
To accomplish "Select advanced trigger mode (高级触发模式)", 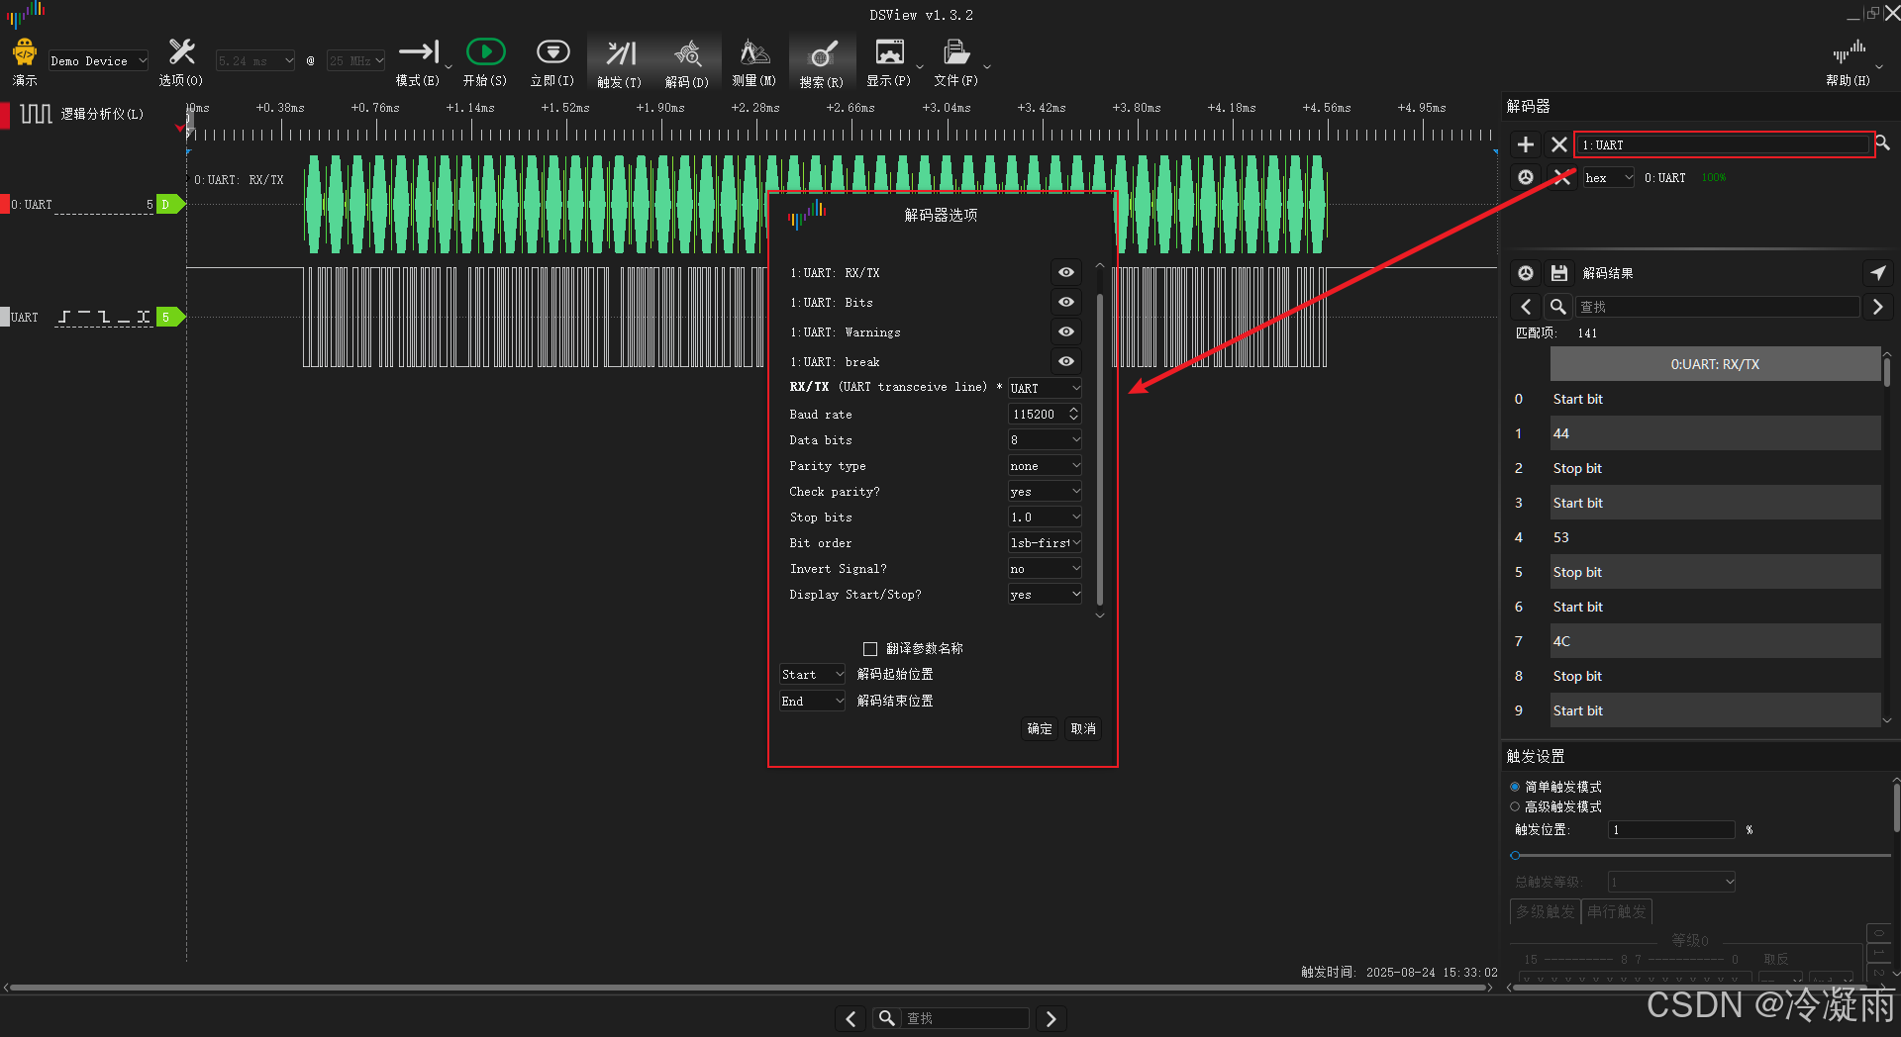I will point(1515,806).
